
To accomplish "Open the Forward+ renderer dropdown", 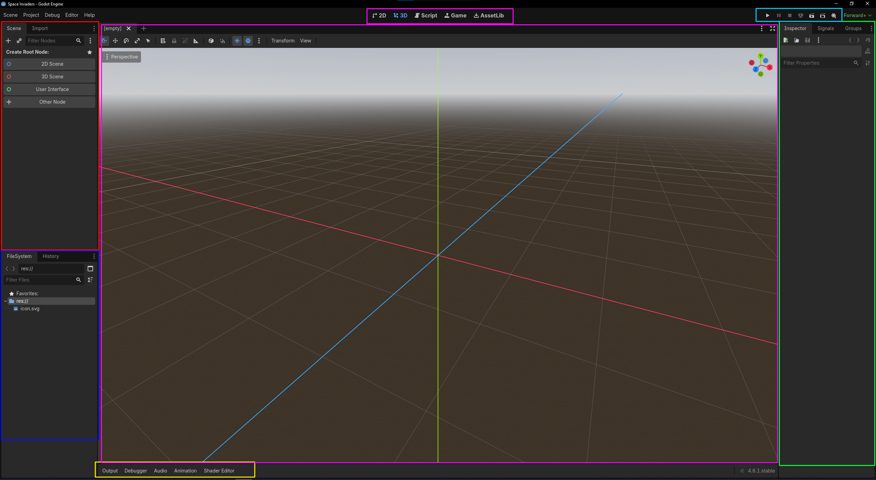I will [858, 15].
